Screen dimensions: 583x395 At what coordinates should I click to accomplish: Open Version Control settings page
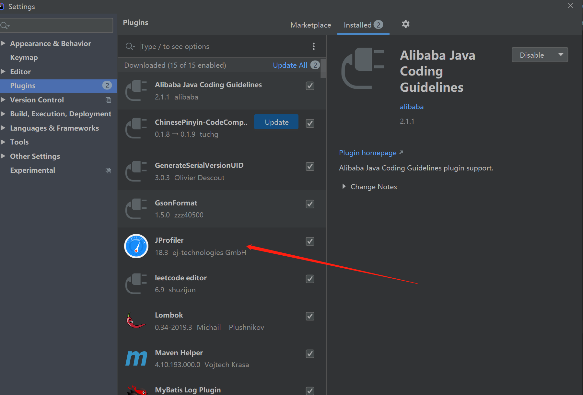(37, 100)
